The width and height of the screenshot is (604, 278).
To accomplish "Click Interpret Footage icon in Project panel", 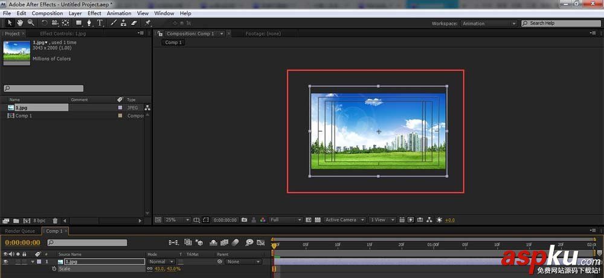I will (x=5, y=221).
